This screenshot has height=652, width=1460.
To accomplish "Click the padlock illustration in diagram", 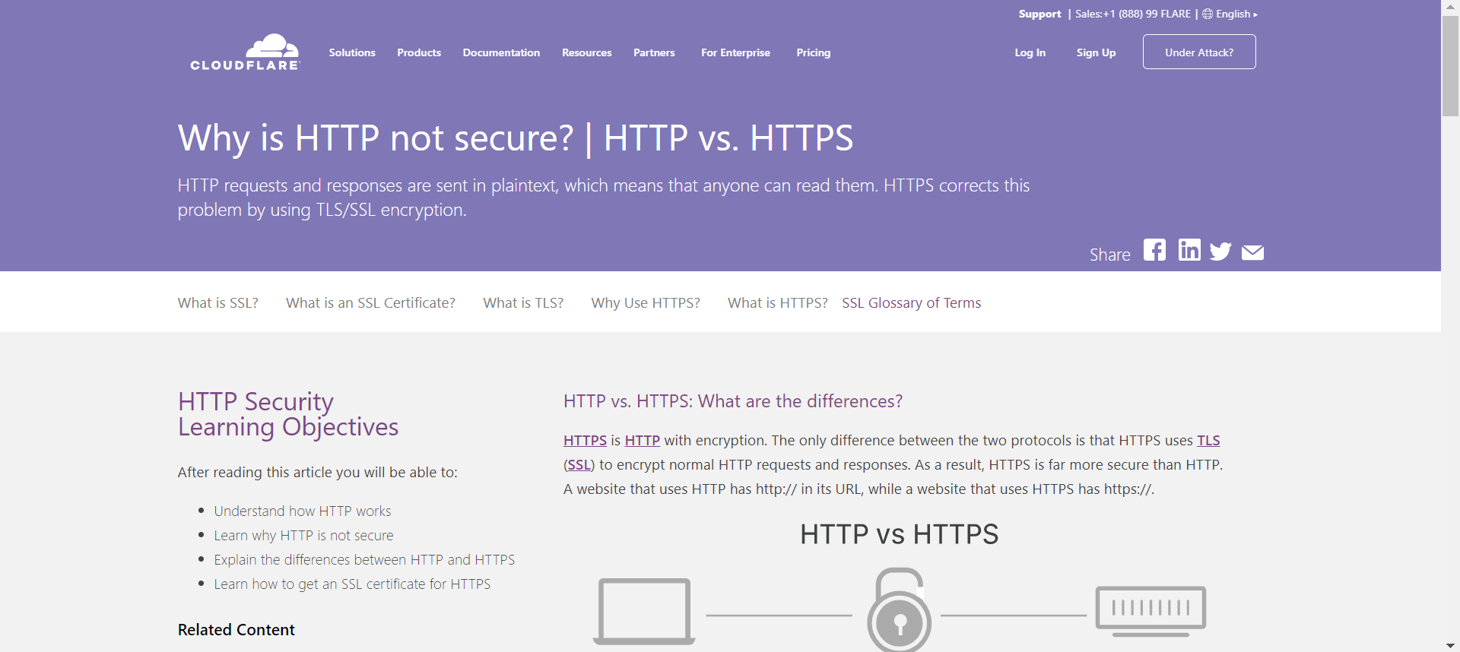I will click(900, 609).
